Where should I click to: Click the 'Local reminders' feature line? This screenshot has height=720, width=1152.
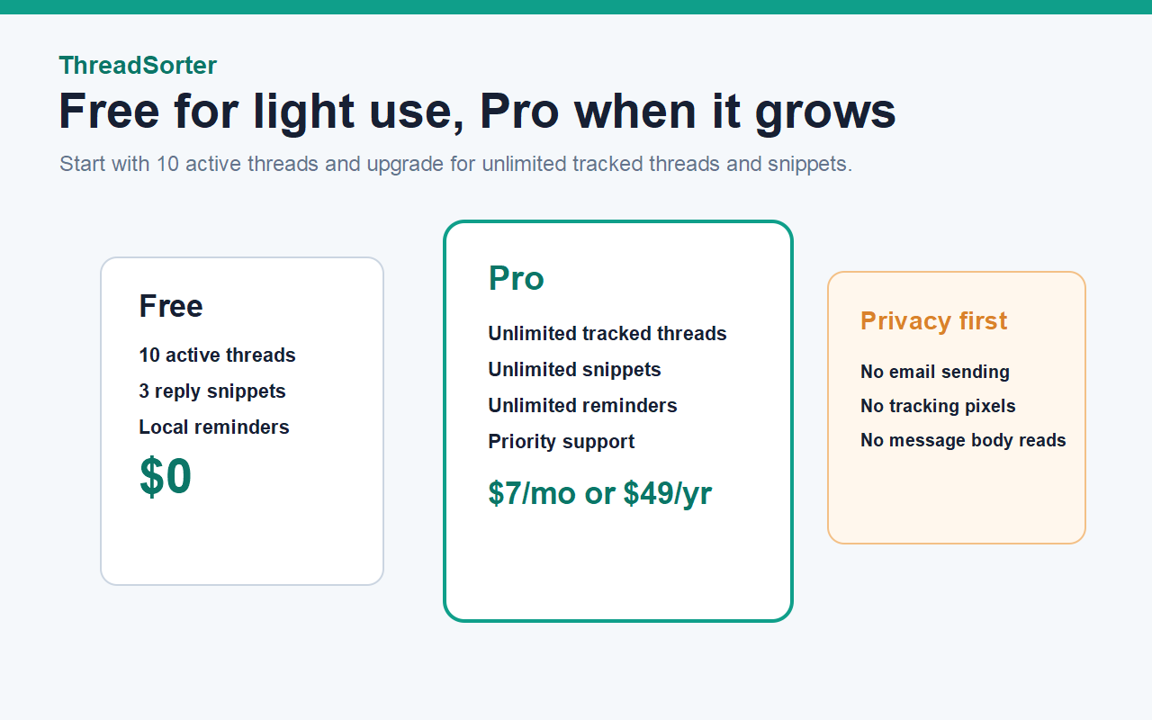(x=214, y=427)
